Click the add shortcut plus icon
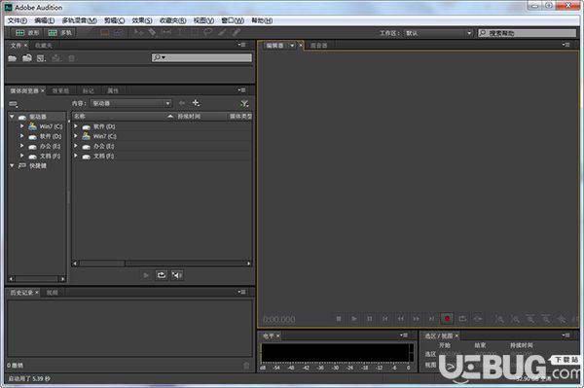 (x=196, y=103)
